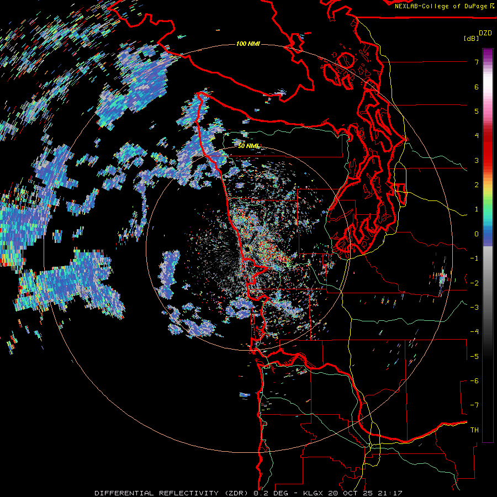Image resolution: width=497 pixels, height=497 pixels.
Task: Click legend value 7 on the color scale
Action: pyautogui.click(x=477, y=62)
